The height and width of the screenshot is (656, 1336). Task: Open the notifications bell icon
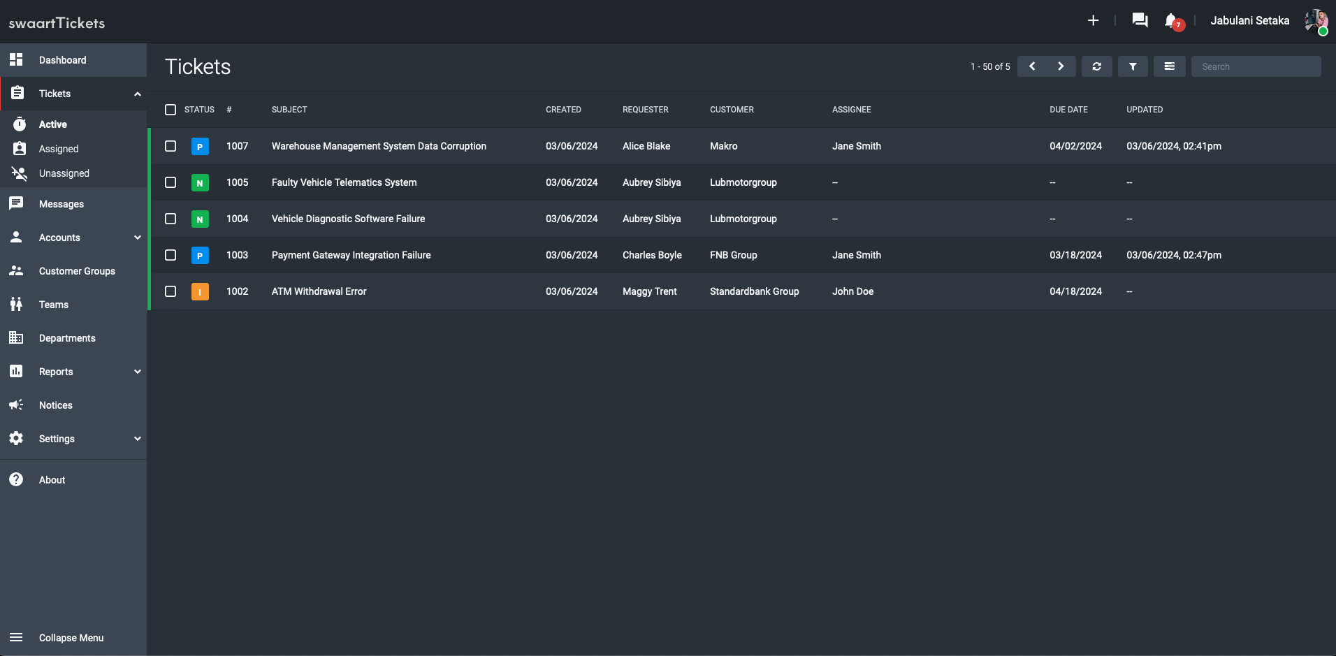click(x=1171, y=21)
